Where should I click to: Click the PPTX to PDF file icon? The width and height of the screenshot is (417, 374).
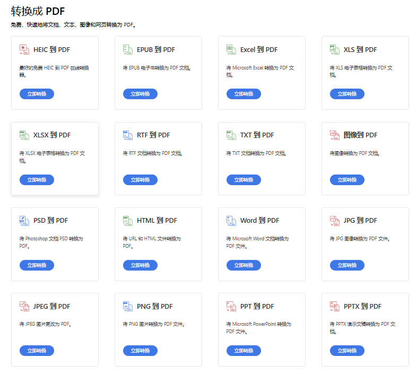[334, 307]
